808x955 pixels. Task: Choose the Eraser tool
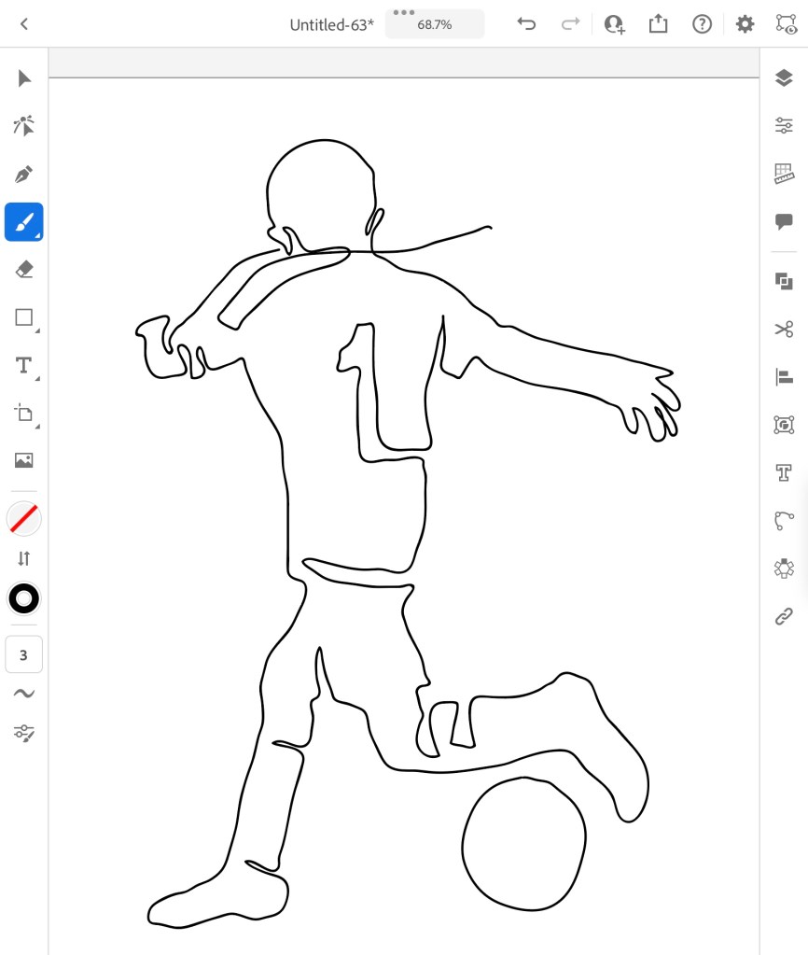[x=24, y=270]
